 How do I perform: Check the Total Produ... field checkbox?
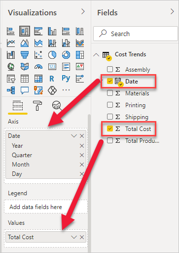[110, 140]
